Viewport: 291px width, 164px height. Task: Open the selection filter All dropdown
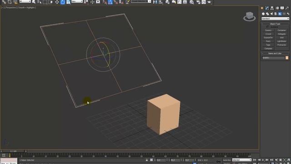point(25,1)
